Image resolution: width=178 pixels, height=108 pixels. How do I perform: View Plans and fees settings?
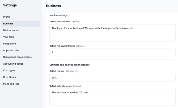click(x=11, y=84)
